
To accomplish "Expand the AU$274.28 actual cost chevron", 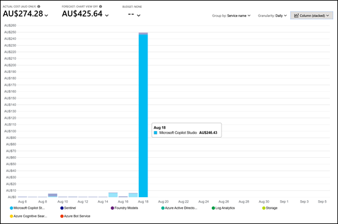I will pyautogui.click(x=46, y=15).
